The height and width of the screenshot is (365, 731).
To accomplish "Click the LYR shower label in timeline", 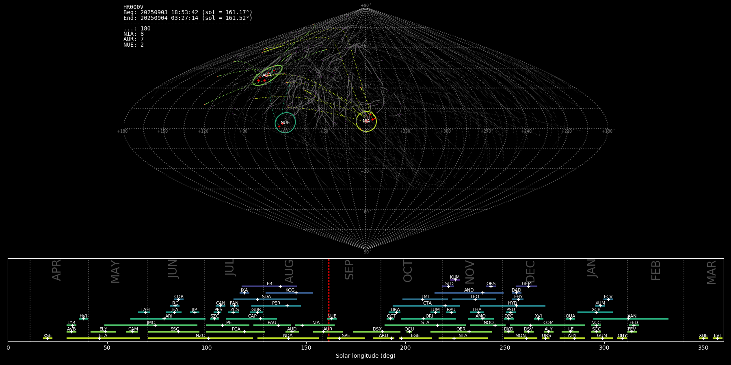I will [71, 322].
